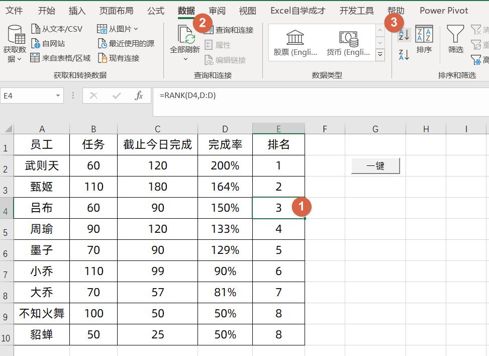Select cell A2 containing 武则天

point(42,165)
